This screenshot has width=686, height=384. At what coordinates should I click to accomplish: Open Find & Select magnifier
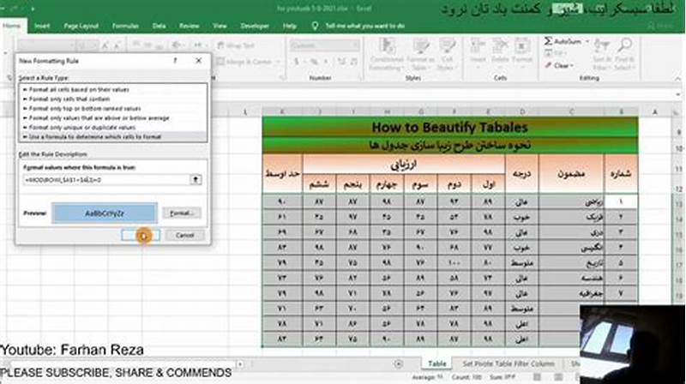tap(624, 54)
